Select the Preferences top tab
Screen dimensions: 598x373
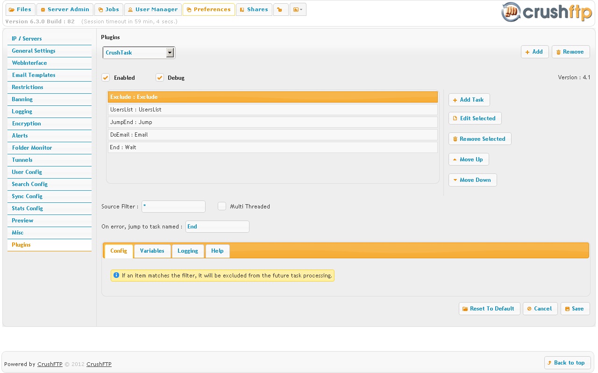pos(208,9)
